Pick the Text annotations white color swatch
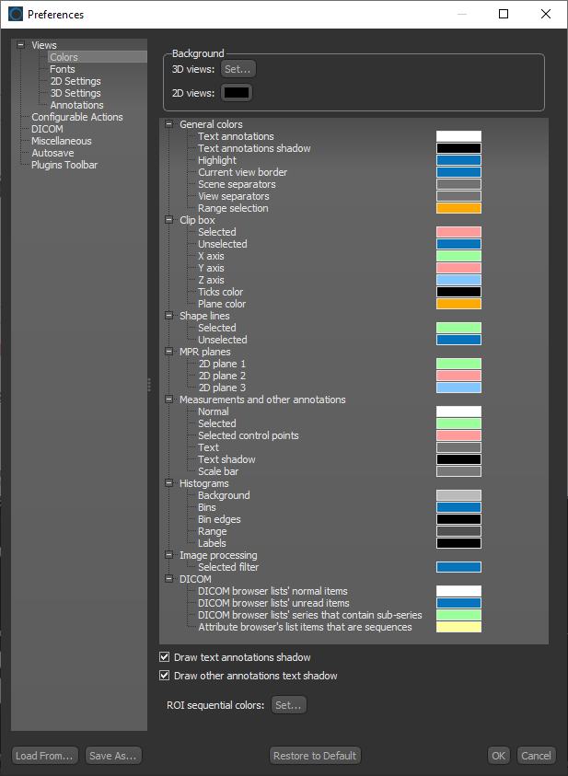568x776 pixels. [x=458, y=136]
